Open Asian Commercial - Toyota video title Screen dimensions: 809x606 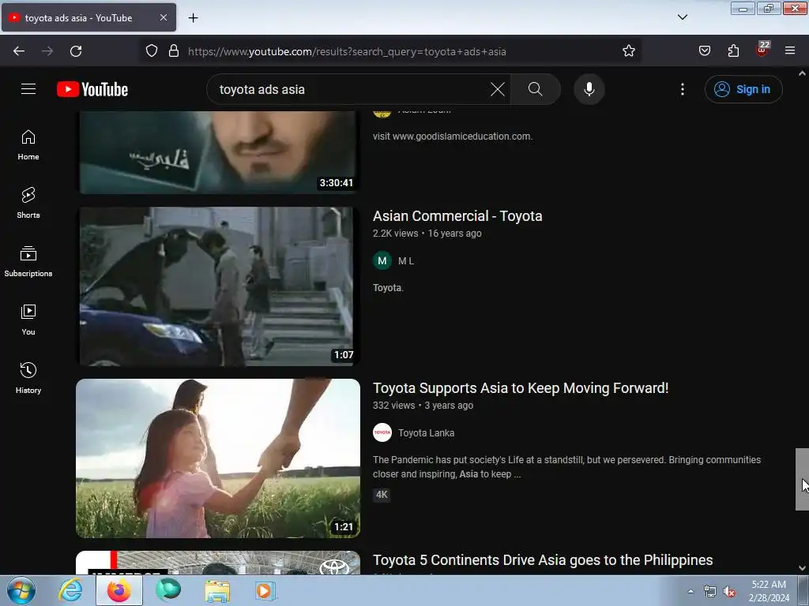point(457,216)
